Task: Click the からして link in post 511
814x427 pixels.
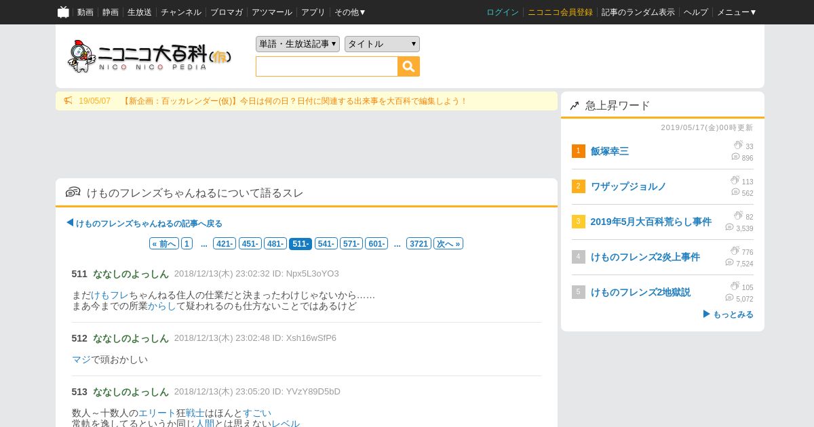Action: pos(162,306)
